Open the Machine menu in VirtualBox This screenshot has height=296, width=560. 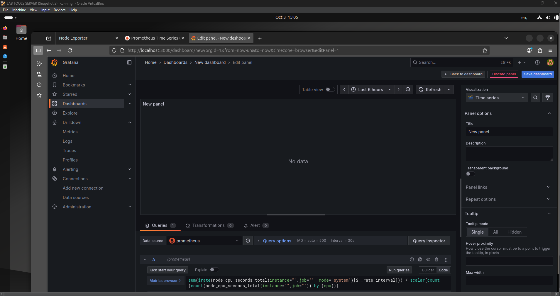[x=19, y=10]
